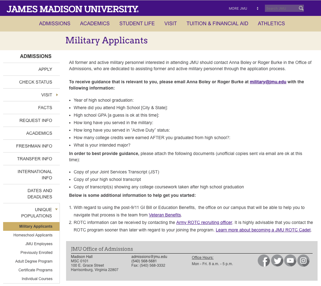Screen dimensions: 321x286
Task: Click 'Year of high school graduation:' bullet
Action: click(x=103, y=100)
